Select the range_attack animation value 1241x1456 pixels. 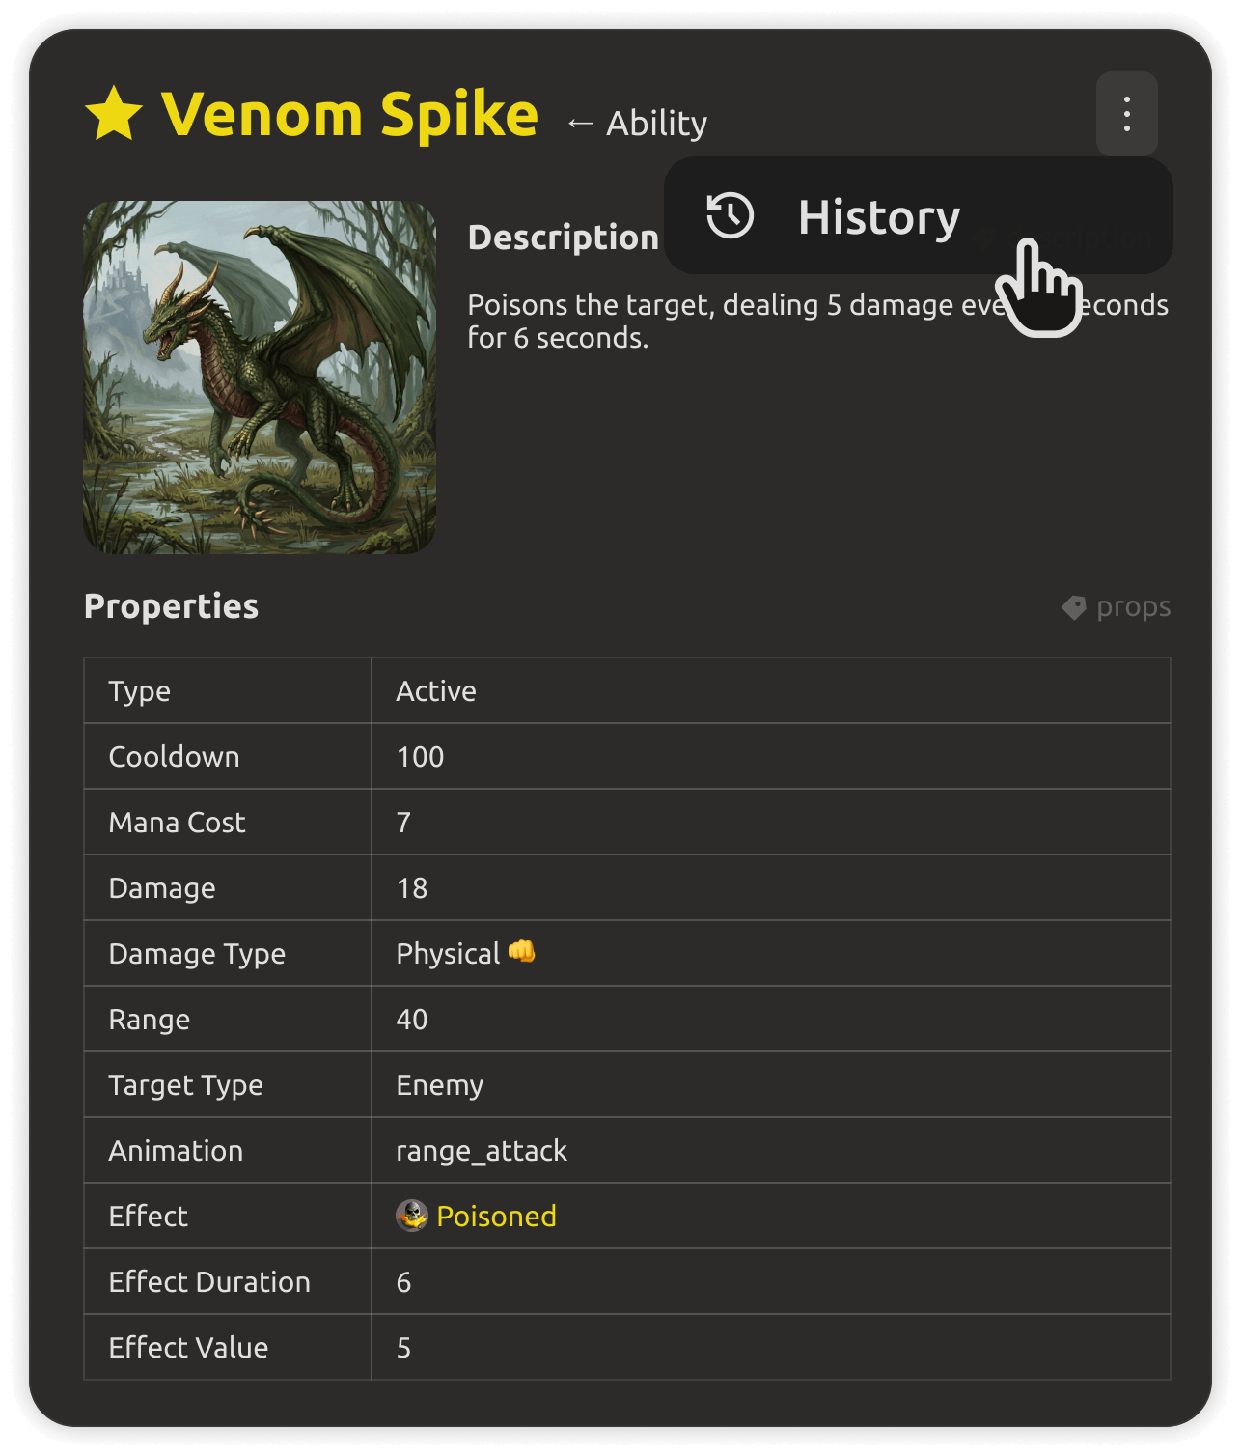tap(482, 1151)
